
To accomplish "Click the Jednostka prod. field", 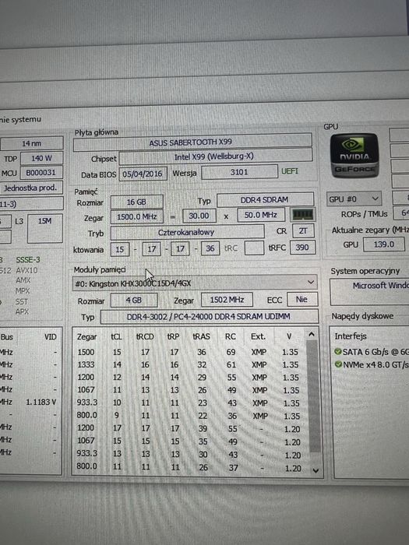I will tap(31, 188).
